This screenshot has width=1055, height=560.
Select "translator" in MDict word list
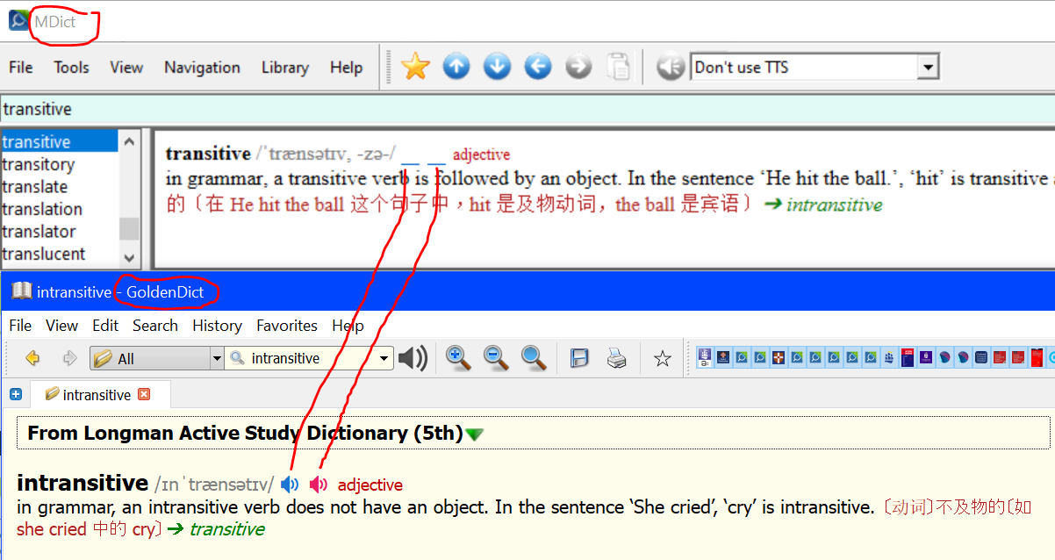(x=59, y=232)
